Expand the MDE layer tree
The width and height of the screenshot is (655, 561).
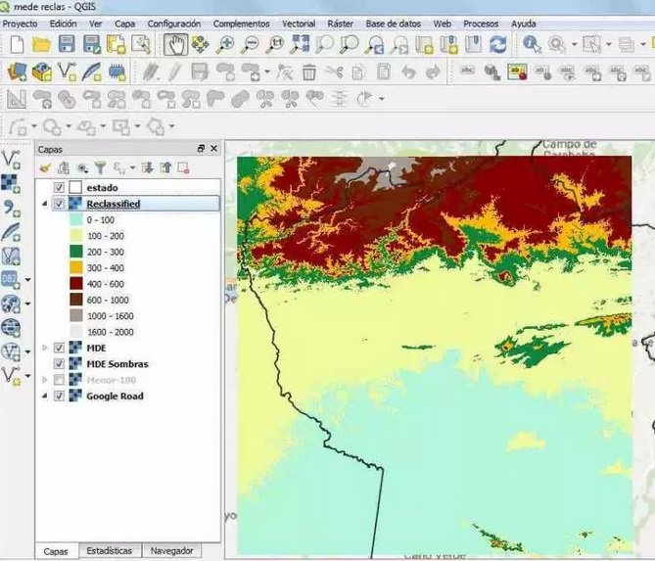click(x=44, y=348)
